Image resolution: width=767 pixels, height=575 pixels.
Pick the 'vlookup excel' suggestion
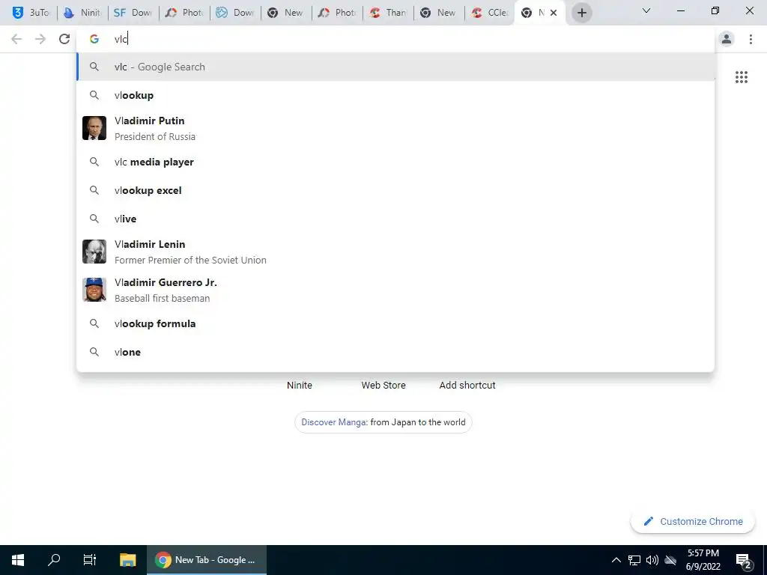(x=395, y=190)
